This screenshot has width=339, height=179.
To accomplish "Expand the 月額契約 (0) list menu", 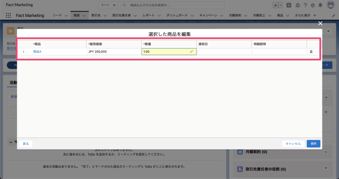I will [x=326, y=152].
